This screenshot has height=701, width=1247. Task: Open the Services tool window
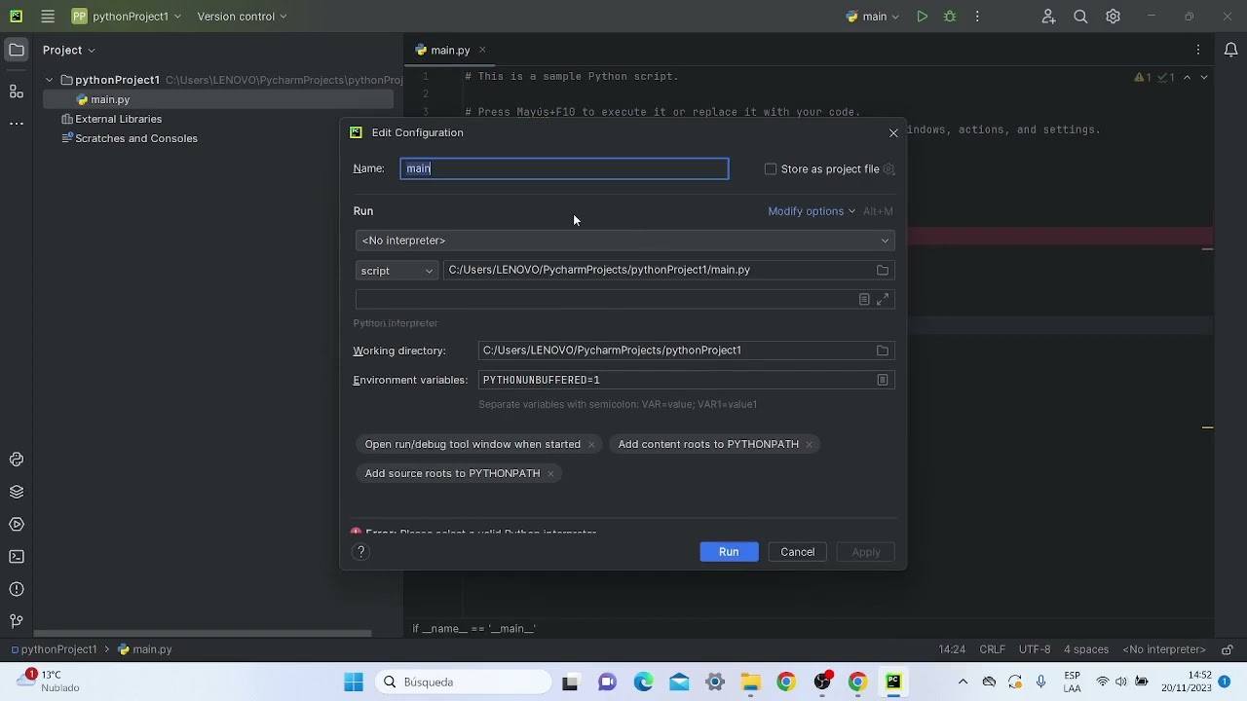pyautogui.click(x=17, y=525)
